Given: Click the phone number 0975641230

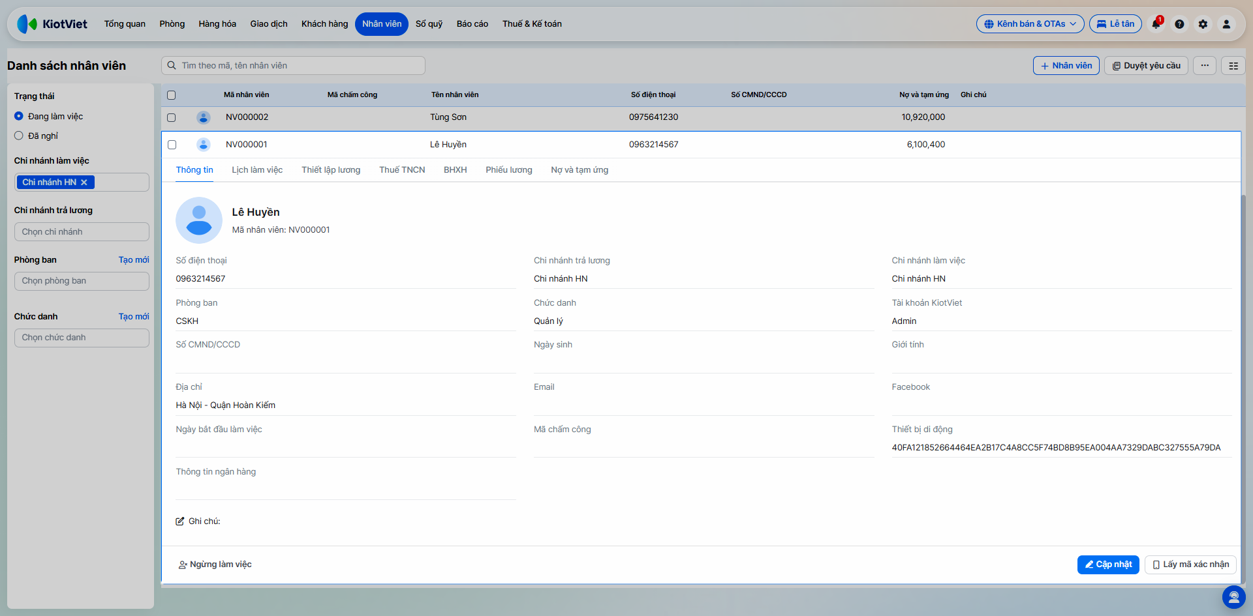Looking at the screenshot, I should pyautogui.click(x=653, y=117).
